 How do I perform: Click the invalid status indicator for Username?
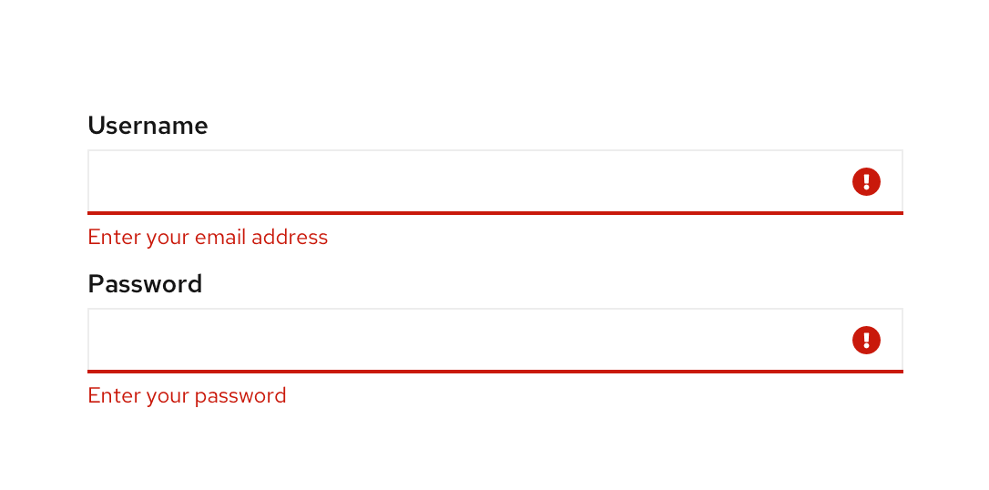coord(866,181)
